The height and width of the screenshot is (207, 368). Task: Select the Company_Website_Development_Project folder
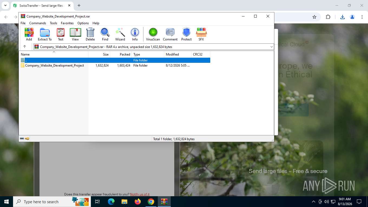tap(54, 65)
